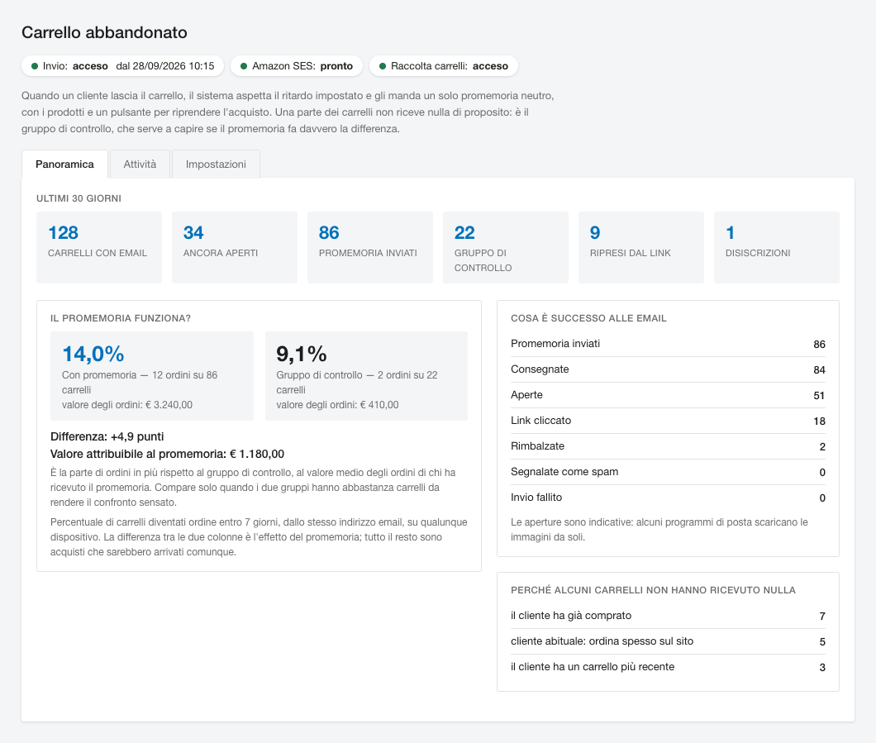Image resolution: width=876 pixels, height=743 pixels.
Task: Click the Consegnate row label
Action: click(x=540, y=369)
